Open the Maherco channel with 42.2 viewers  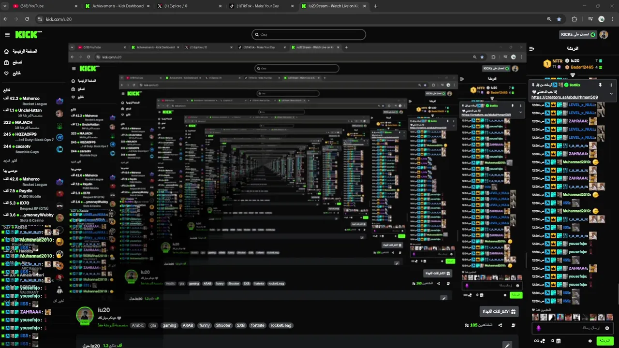33,101
